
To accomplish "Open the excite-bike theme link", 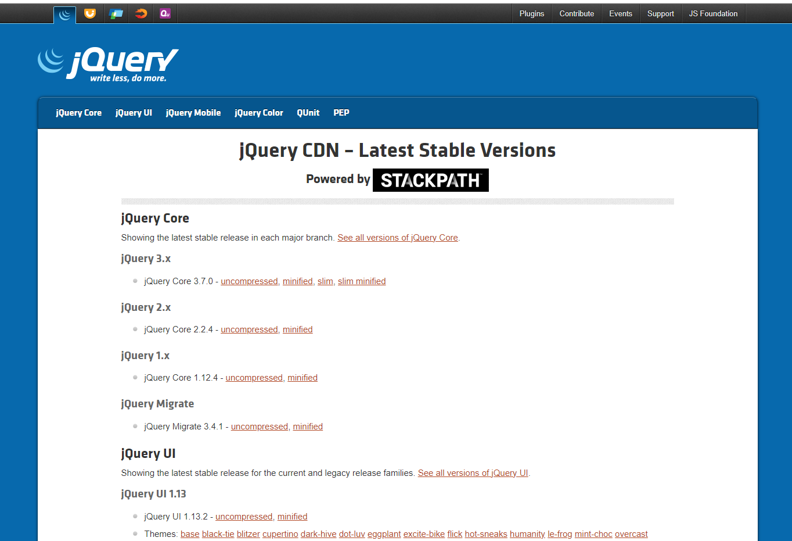I will pos(424,534).
